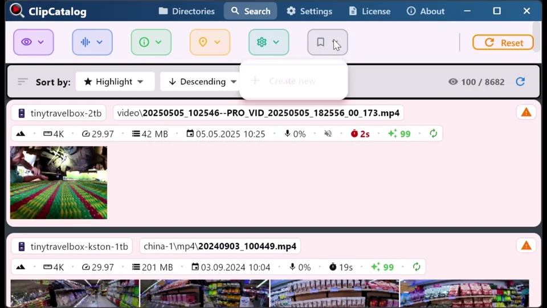Open the green info filter
Image resolution: width=547 pixels, height=308 pixels.
(150, 42)
